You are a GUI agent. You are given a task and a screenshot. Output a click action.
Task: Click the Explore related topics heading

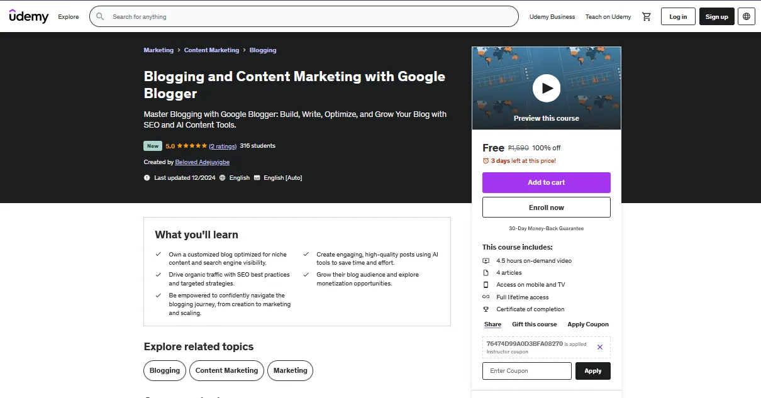click(x=199, y=346)
